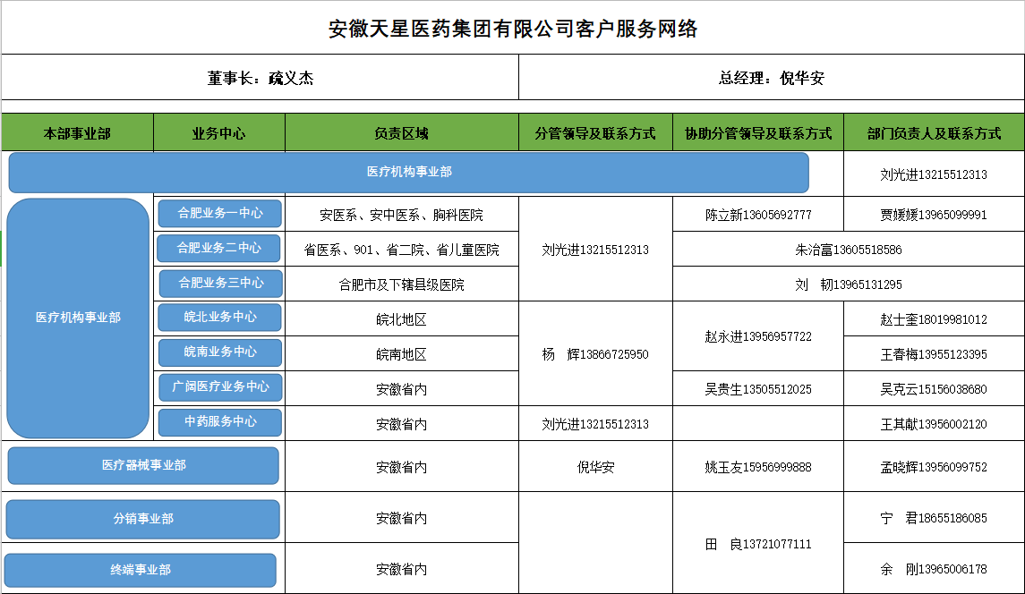Select the 赵士奎18019981012 cell
The height and width of the screenshot is (594, 1025).
coord(934,319)
